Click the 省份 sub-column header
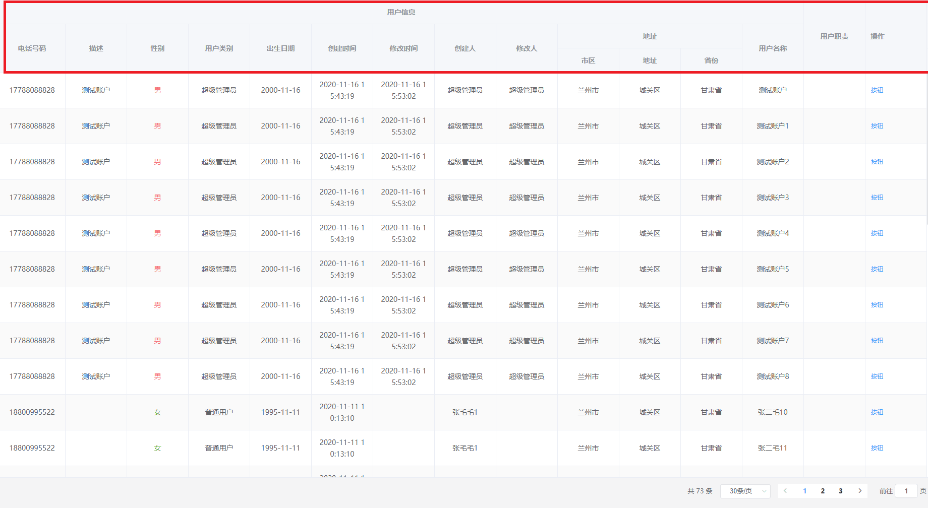Screen dimensions: 928x508 coord(711,60)
